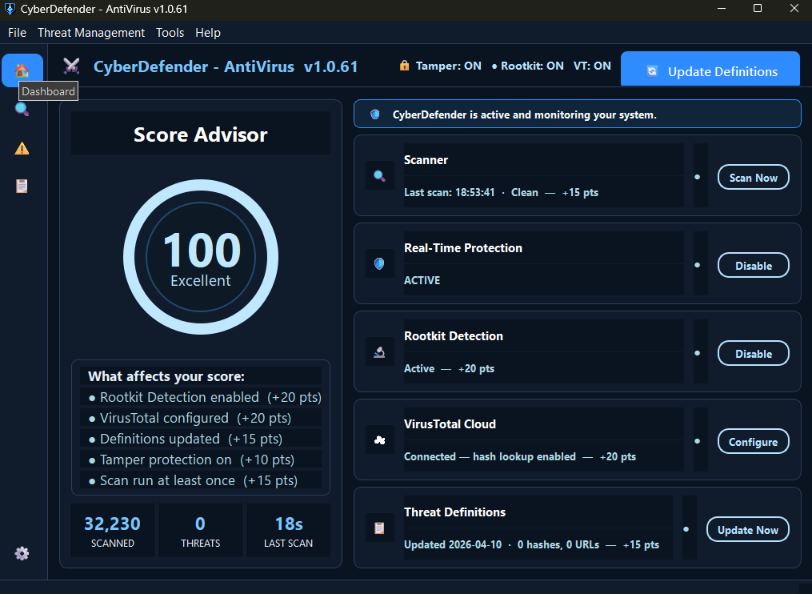812x594 pixels.
Task: Click the title bar app shield icon
Action: [x=10, y=9]
